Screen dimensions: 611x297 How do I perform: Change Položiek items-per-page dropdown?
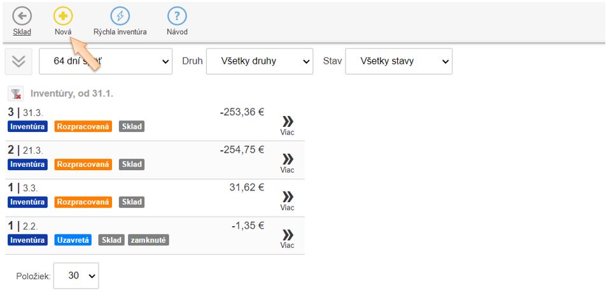[76, 276]
